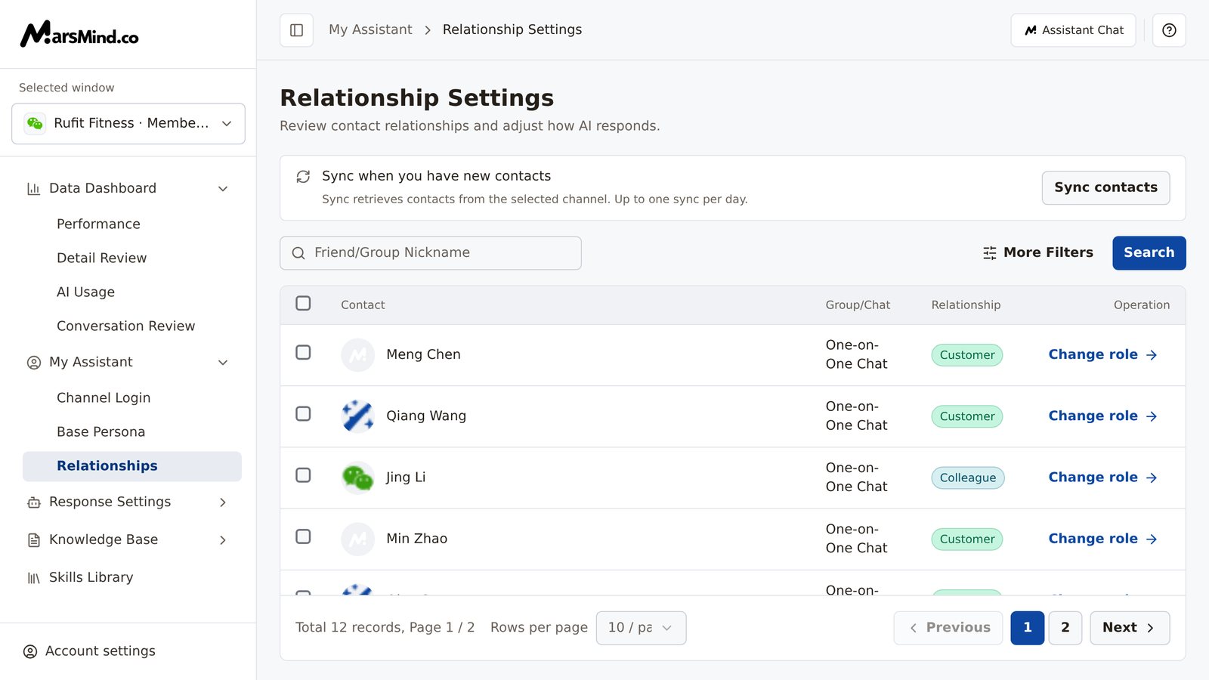Click the Response Settings robot icon
Image resolution: width=1209 pixels, height=680 pixels.
pyautogui.click(x=33, y=502)
